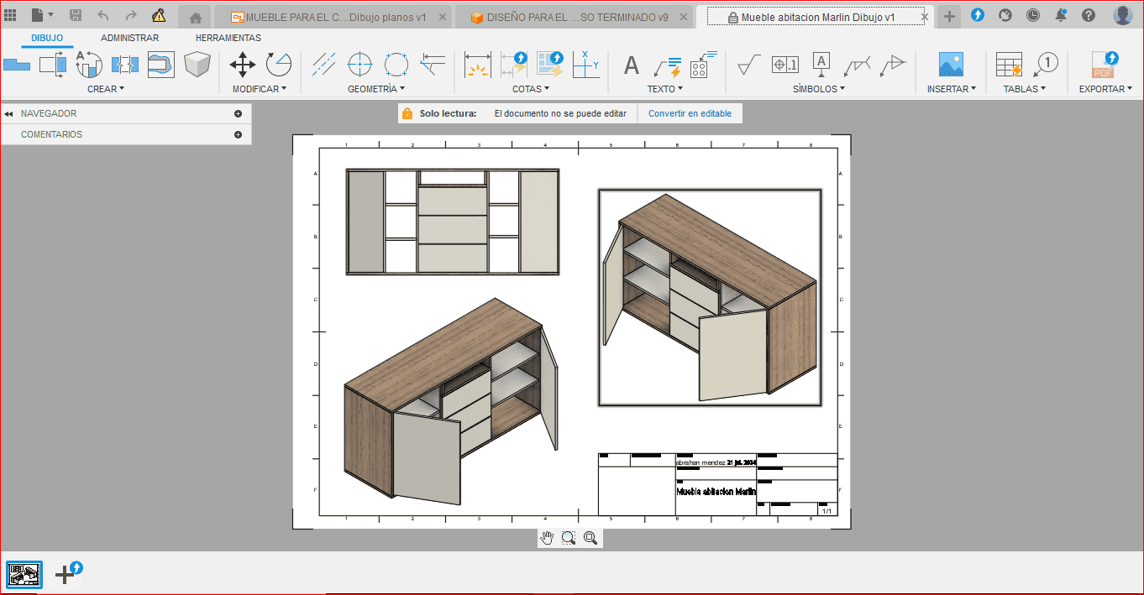Switch to the Herramientas ribbon tab
Screen dimensions: 1144x595
pos(228,38)
